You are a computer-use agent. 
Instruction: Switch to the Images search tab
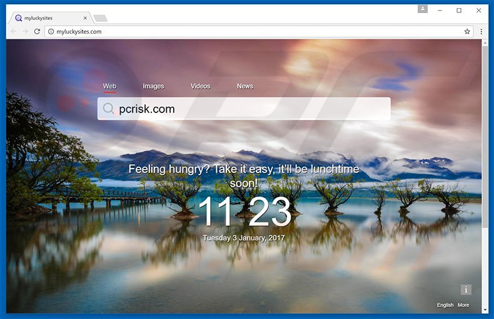[153, 86]
